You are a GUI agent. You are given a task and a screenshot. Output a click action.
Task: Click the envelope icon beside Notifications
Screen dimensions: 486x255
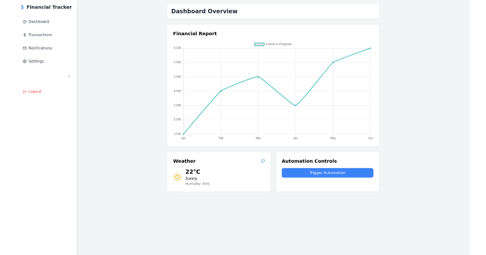tap(24, 48)
